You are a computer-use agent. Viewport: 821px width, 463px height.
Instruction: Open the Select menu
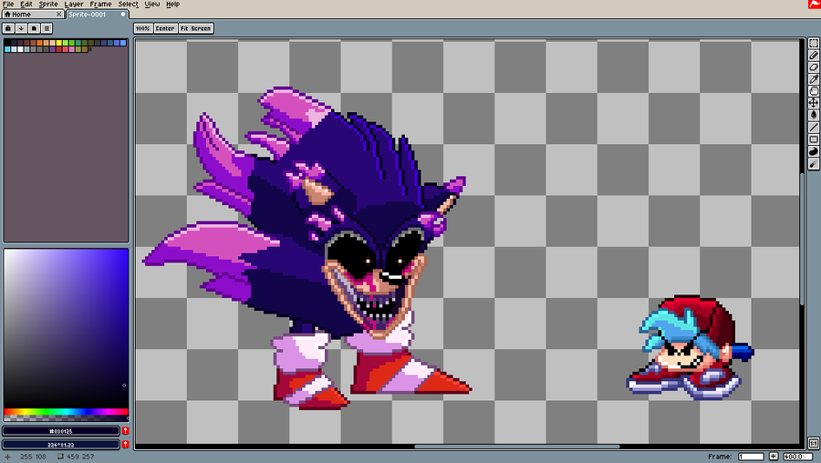pos(129,5)
